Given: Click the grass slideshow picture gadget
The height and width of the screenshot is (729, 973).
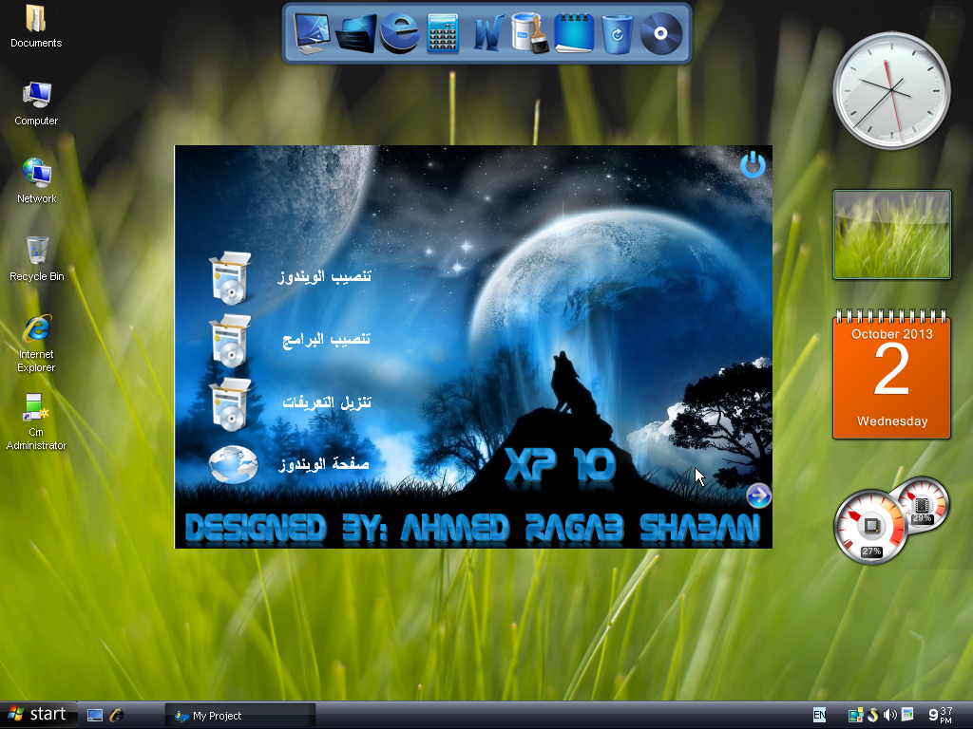Looking at the screenshot, I should click(x=891, y=234).
